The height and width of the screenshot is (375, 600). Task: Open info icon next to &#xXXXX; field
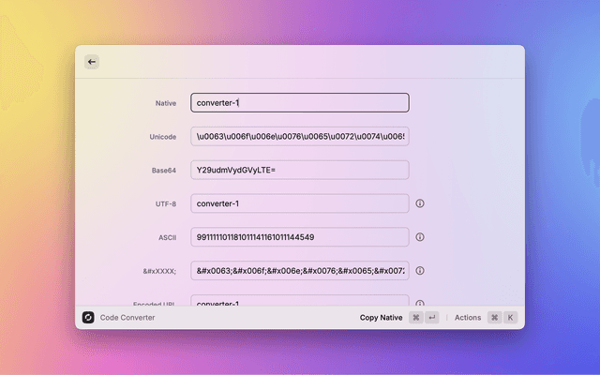(420, 271)
